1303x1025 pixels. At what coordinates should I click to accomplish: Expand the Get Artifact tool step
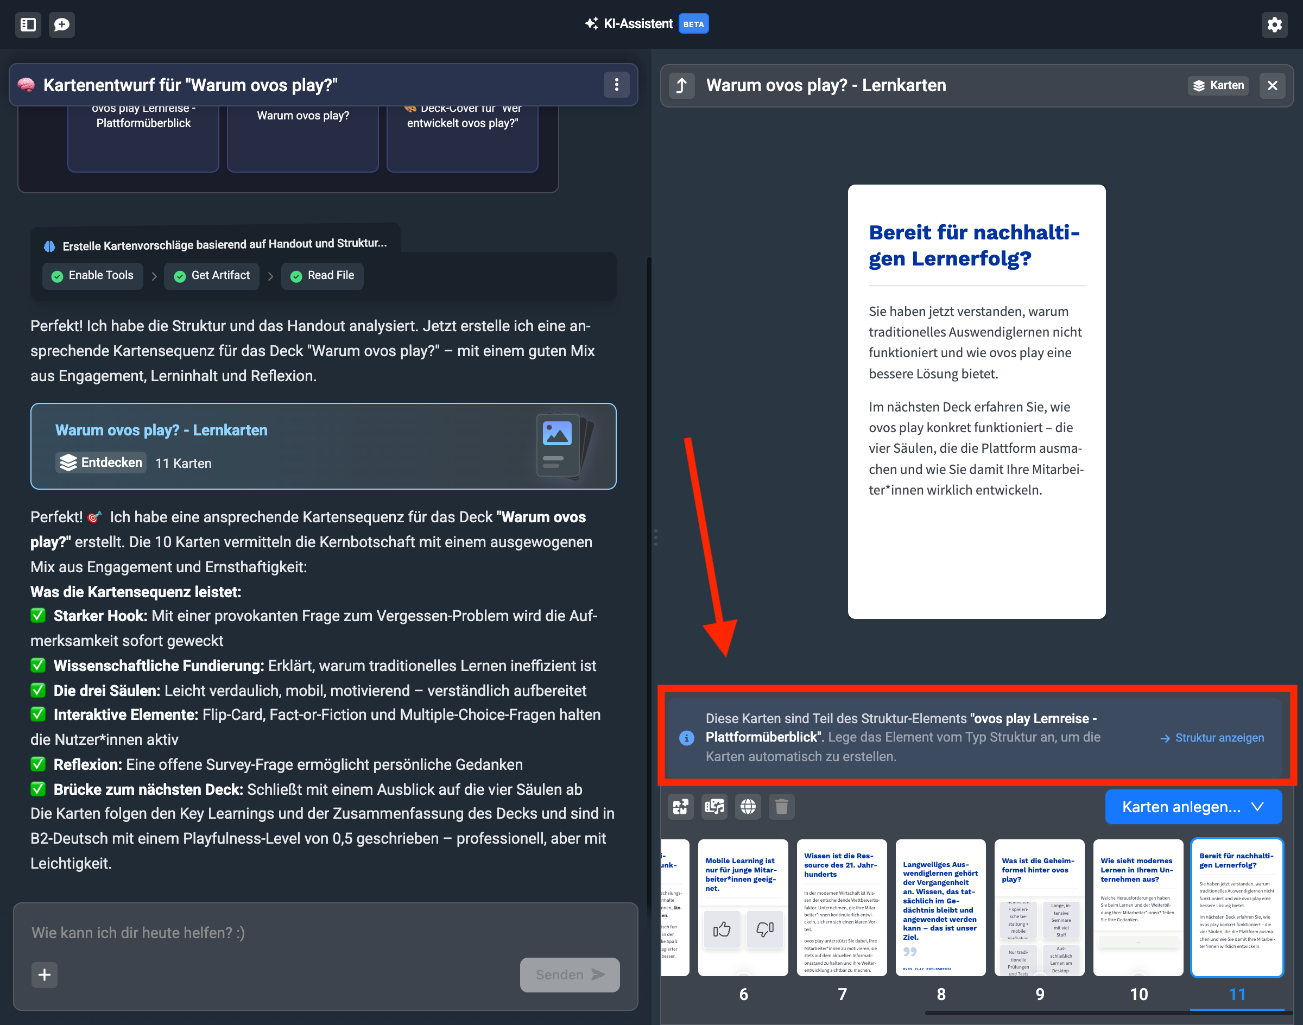coord(212,275)
